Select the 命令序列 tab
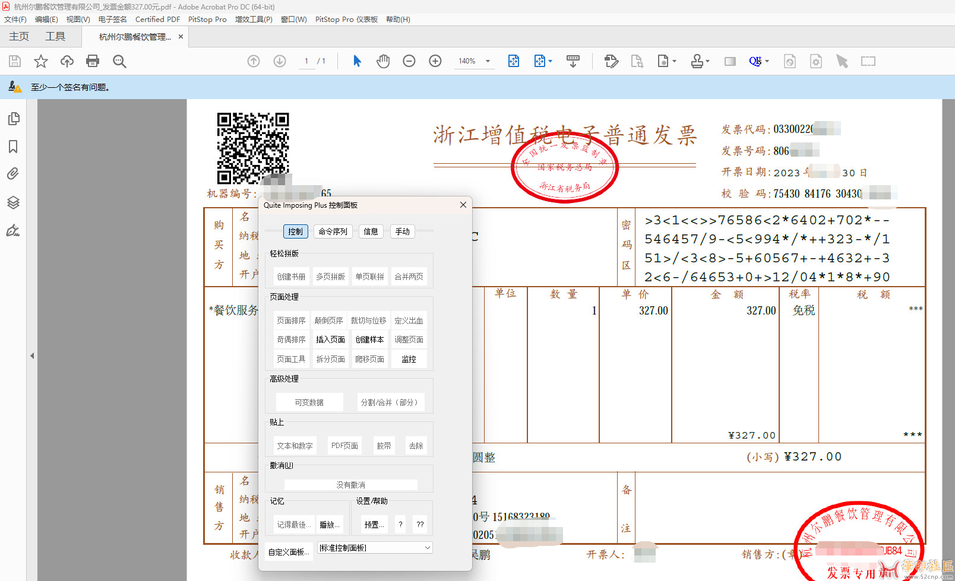The width and height of the screenshot is (955, 581). (333, 231)
